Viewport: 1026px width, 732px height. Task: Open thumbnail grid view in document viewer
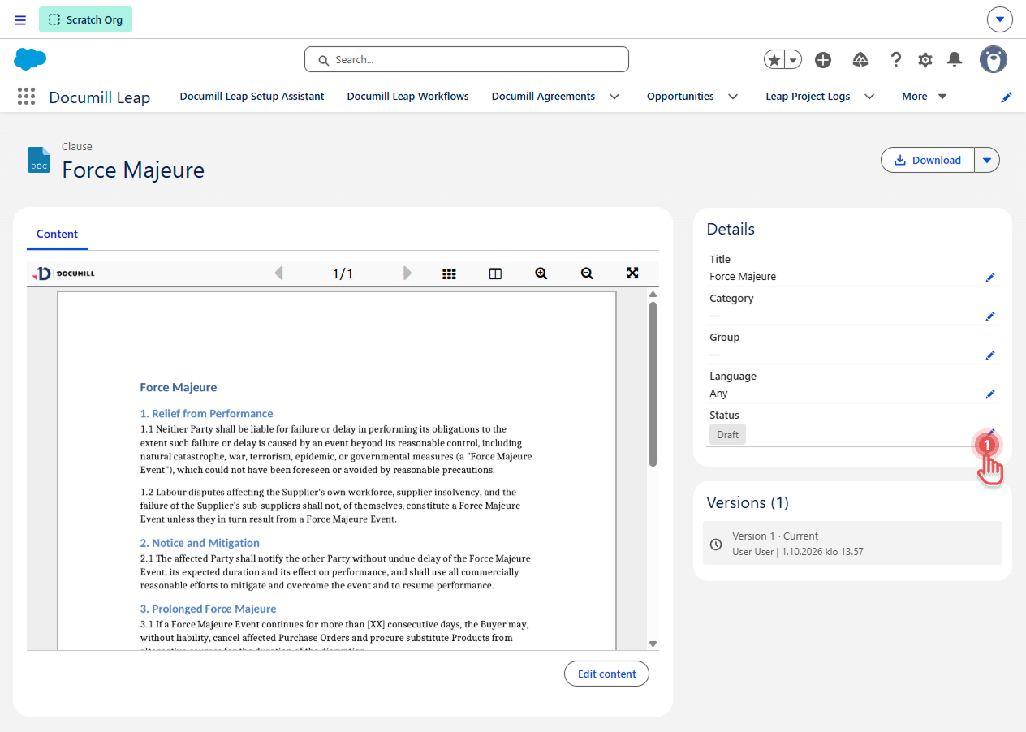pos(449,273)
